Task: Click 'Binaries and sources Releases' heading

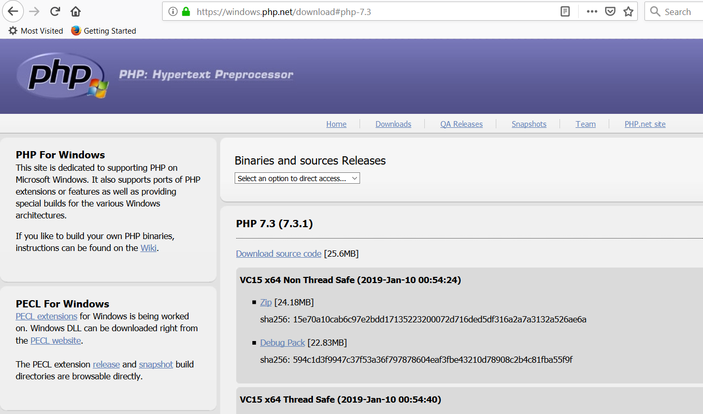Action: (x=310, y=160)
